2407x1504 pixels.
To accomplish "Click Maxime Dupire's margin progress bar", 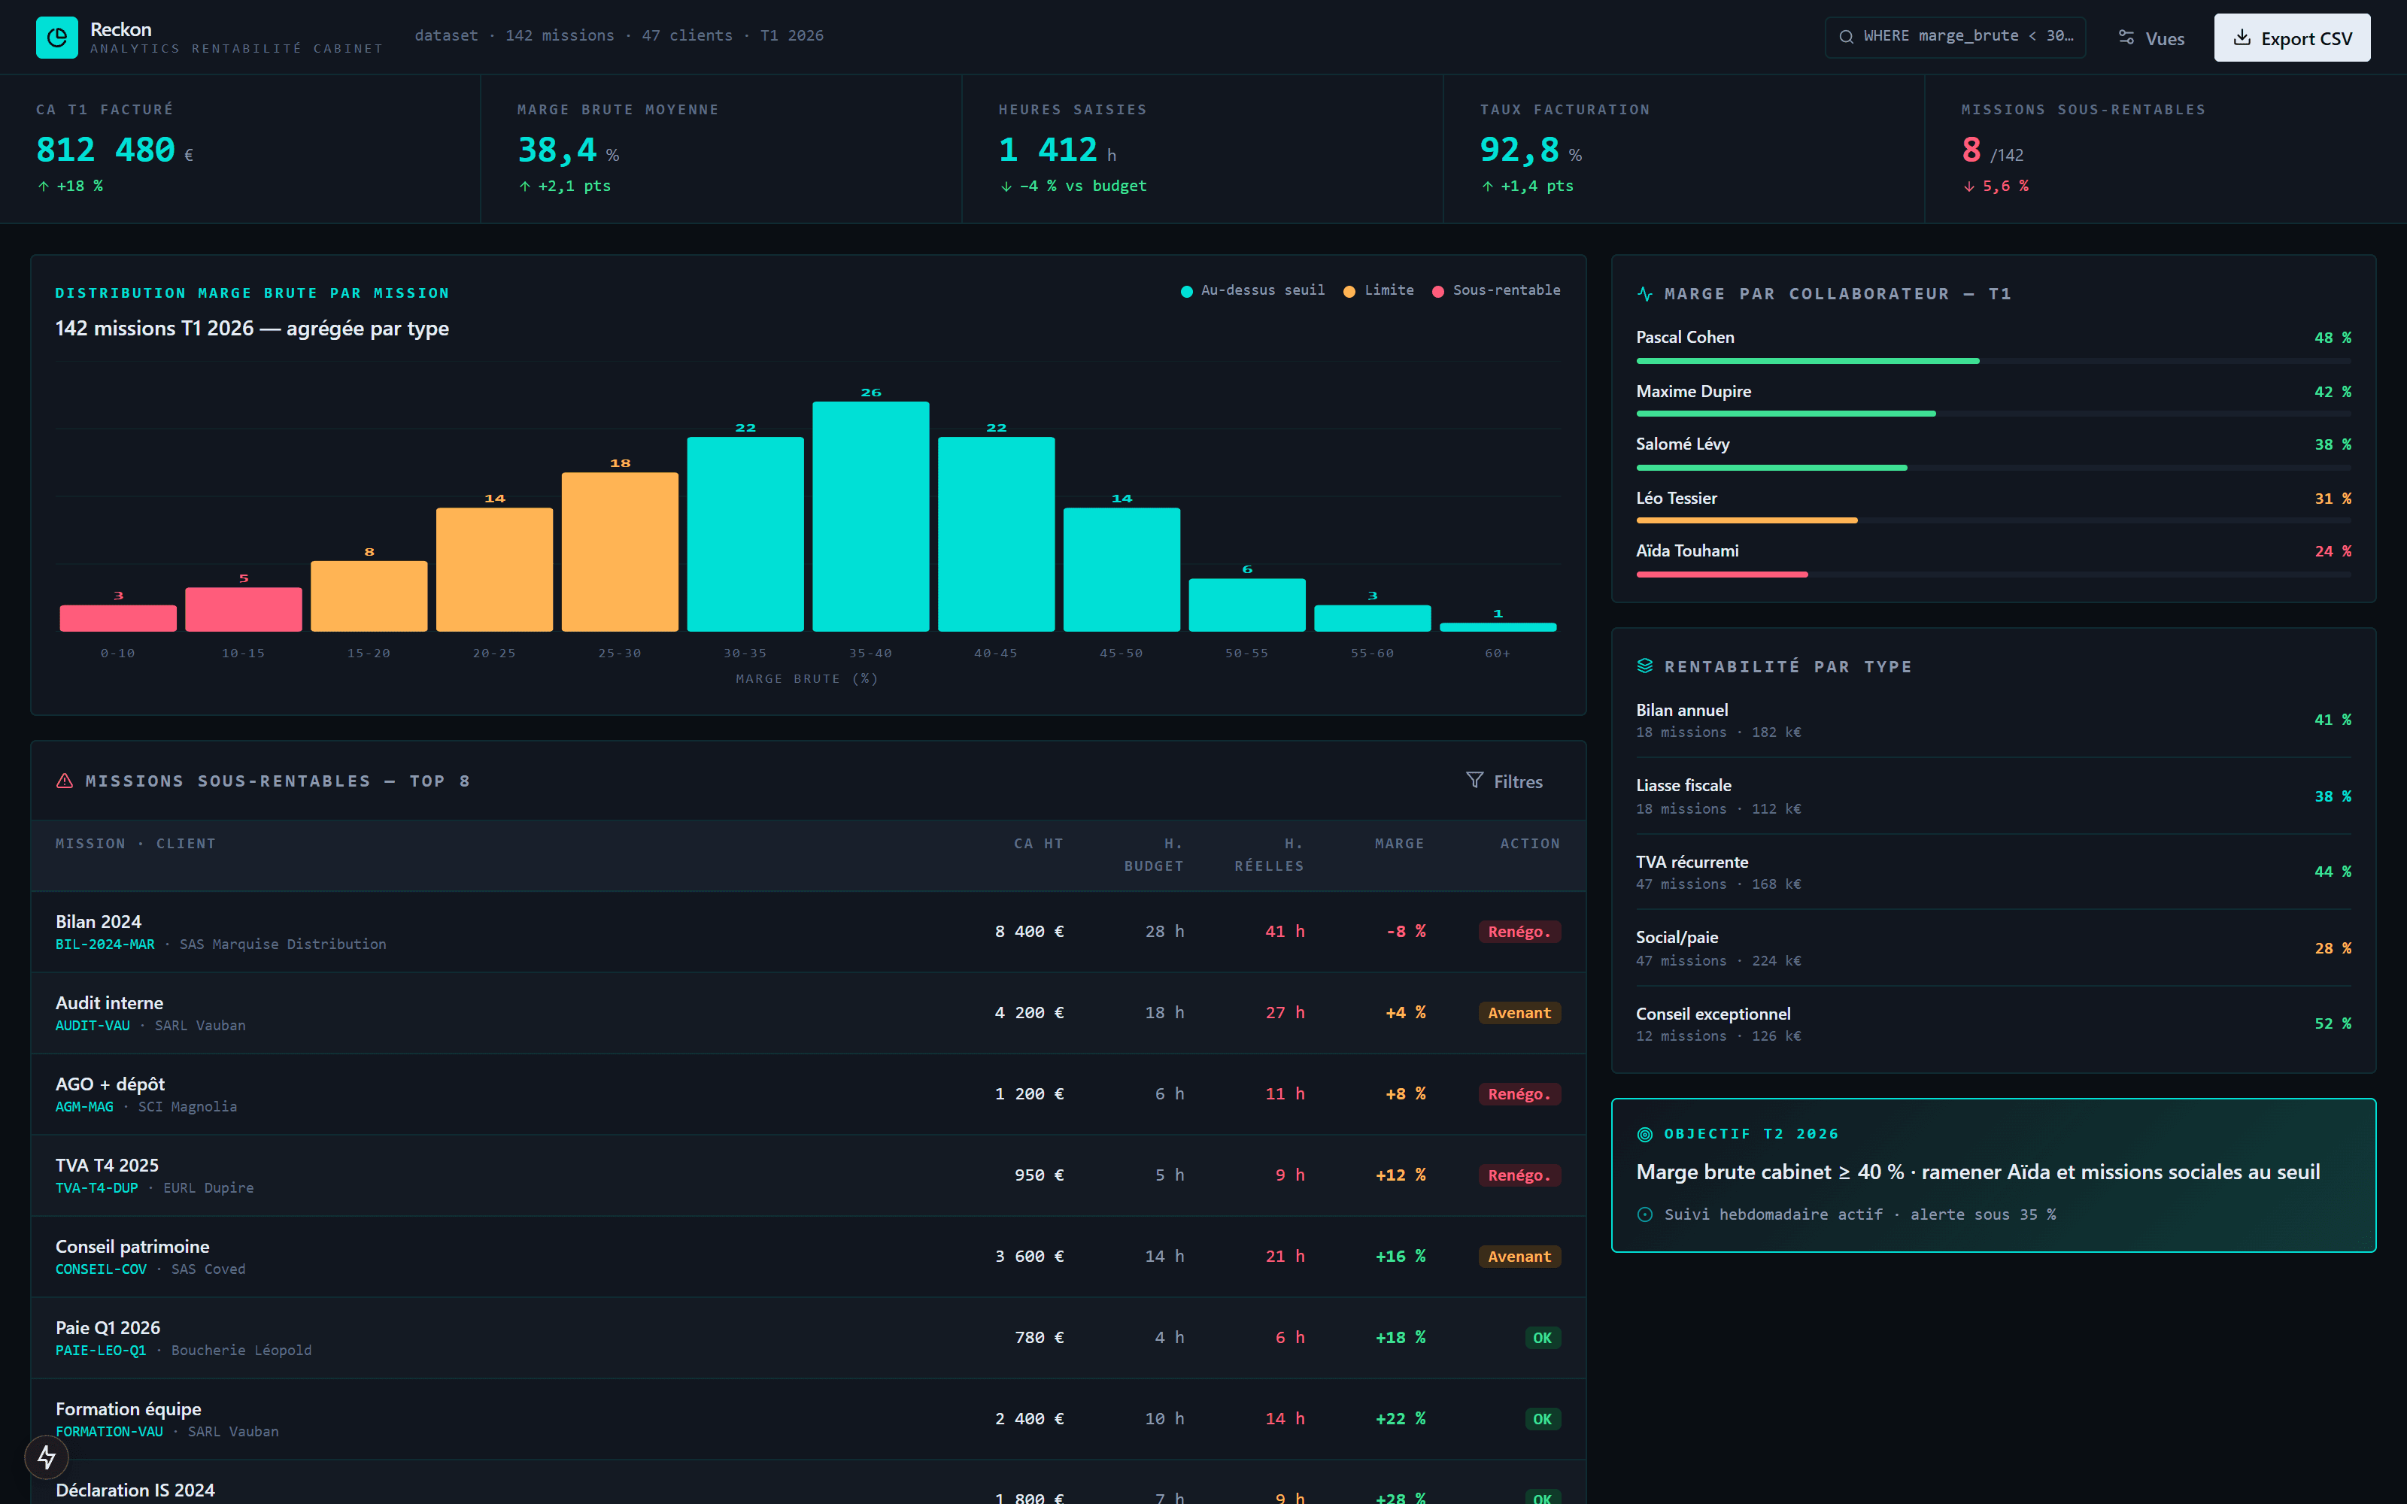I will point(1993,414).
